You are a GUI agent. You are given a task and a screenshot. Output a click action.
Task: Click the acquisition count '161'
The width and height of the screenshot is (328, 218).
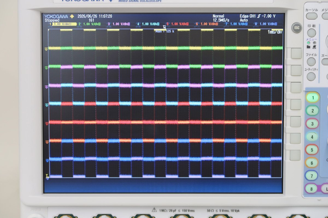coord(92,20)
